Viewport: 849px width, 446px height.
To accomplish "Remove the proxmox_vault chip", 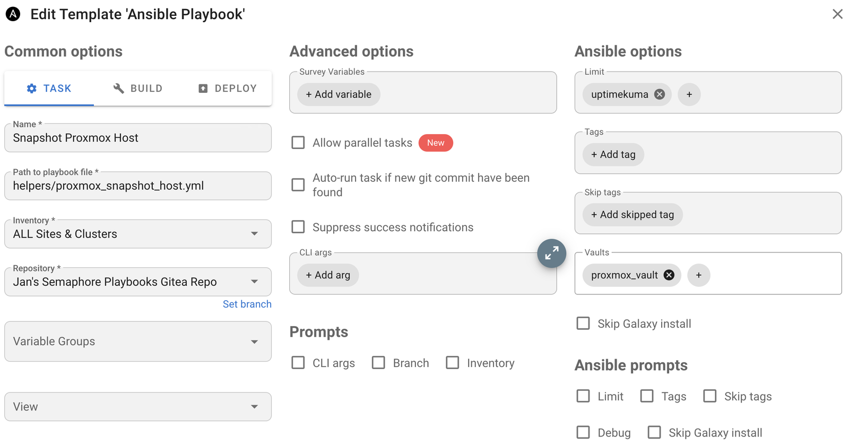I will coord(669,275).
